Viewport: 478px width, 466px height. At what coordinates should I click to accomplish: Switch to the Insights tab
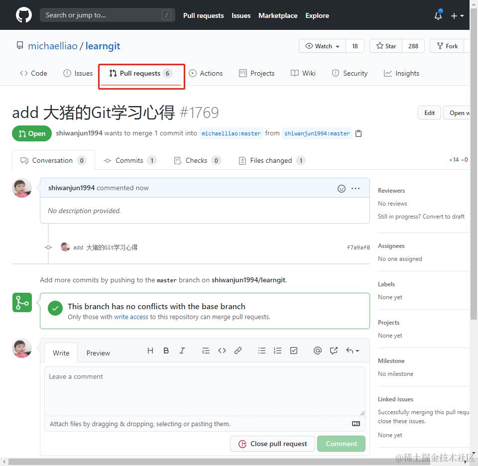coord(401,73)
